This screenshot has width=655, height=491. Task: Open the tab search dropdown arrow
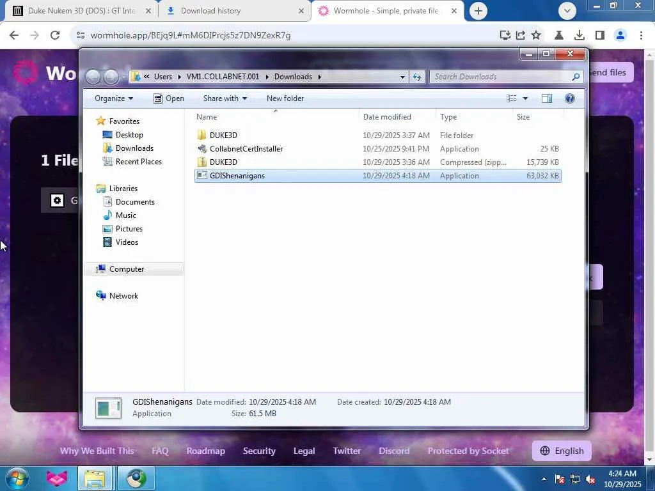(x=567, y=11)
